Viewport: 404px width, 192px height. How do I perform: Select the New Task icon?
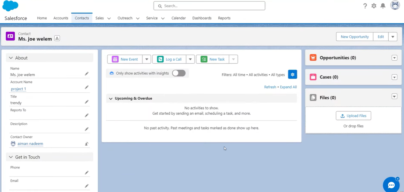(x=204, y=59)
